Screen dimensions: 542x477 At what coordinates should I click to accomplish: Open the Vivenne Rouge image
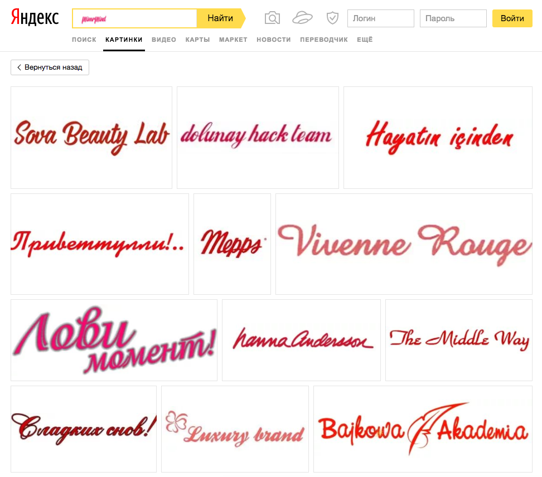tap(404, 244)
